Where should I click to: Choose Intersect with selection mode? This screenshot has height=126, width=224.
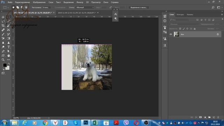point(26,7)
